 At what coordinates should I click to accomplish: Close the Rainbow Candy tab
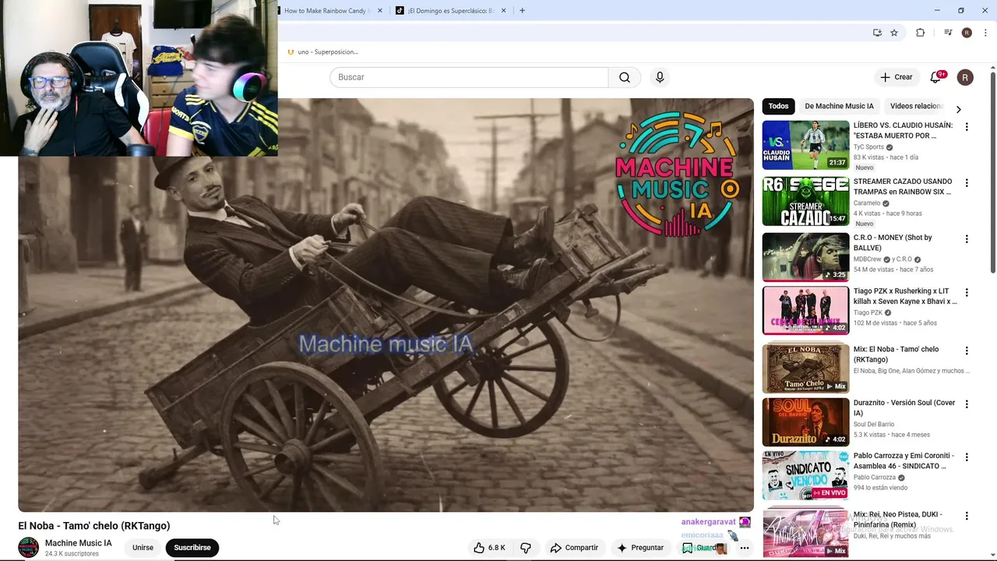380,11
